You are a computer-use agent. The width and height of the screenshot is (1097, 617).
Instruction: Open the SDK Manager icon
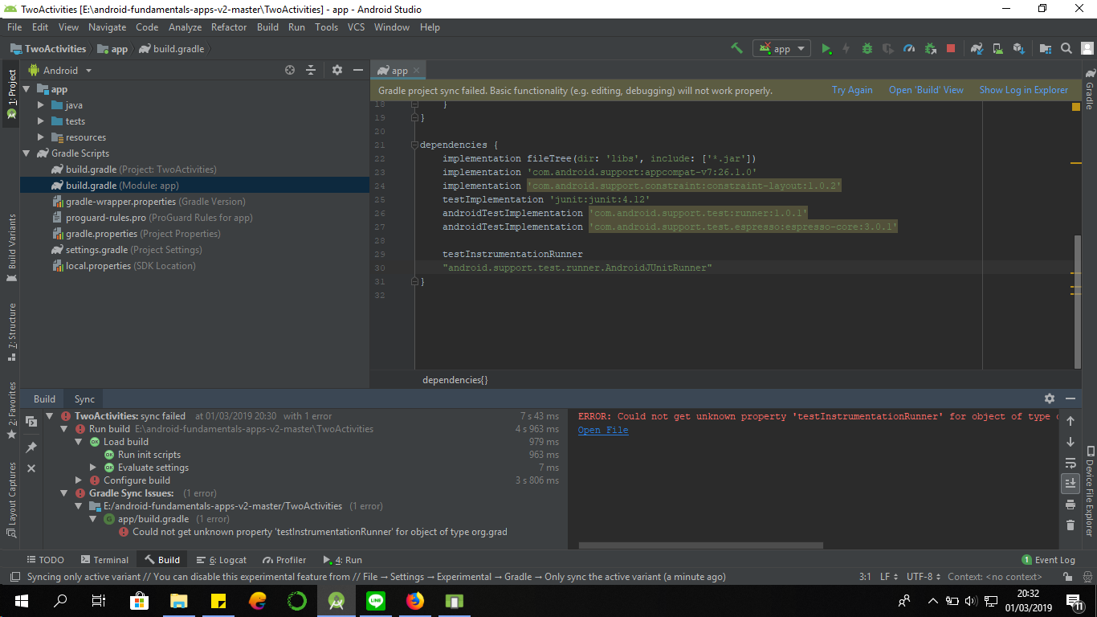[x=1018, y=48]
